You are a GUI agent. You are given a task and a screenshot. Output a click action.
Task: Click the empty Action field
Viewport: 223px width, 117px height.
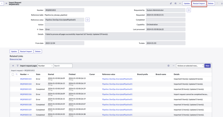click(64, 24)
